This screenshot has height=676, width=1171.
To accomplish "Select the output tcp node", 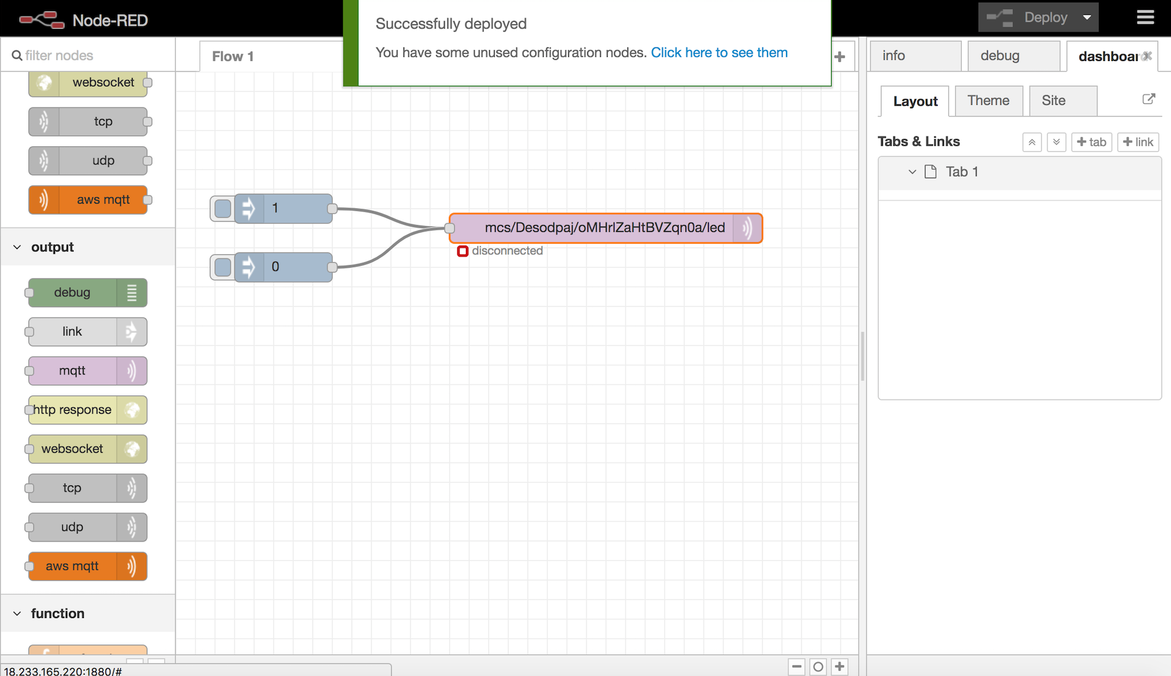I will pos(88,488).
